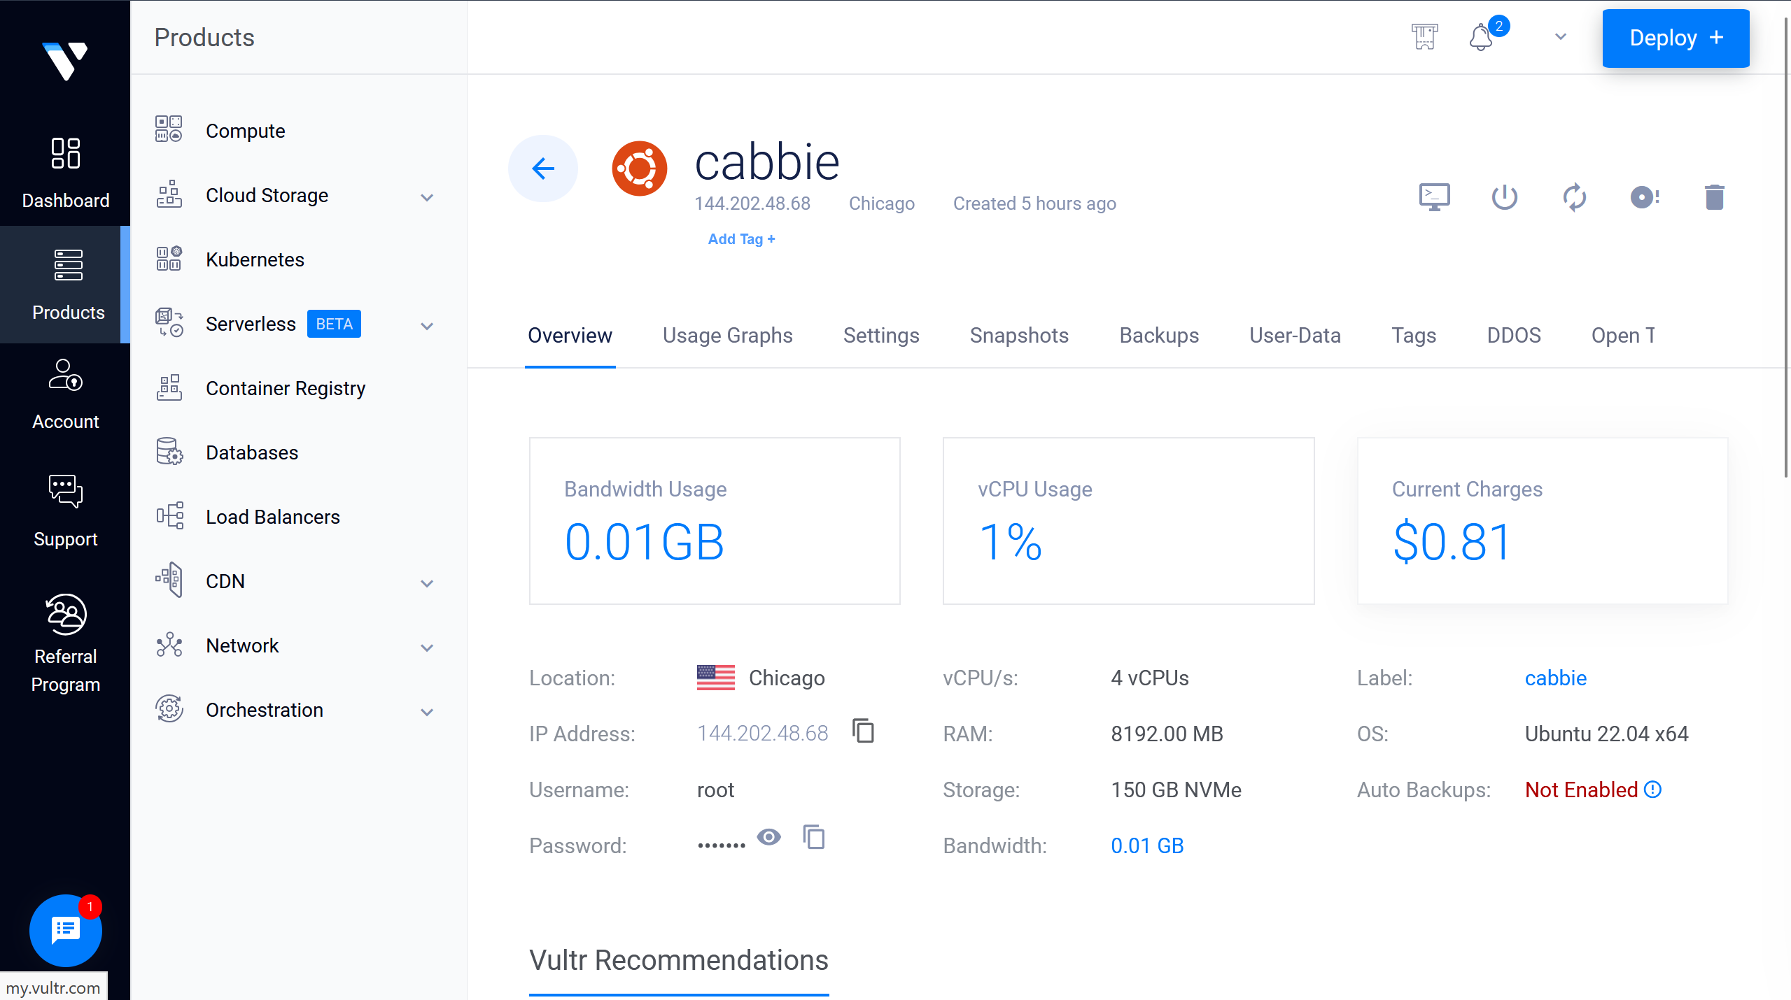Click the reinstall server disc icon
The width and height of the screenshot is (1791, 1000).
coord(1644,197)
